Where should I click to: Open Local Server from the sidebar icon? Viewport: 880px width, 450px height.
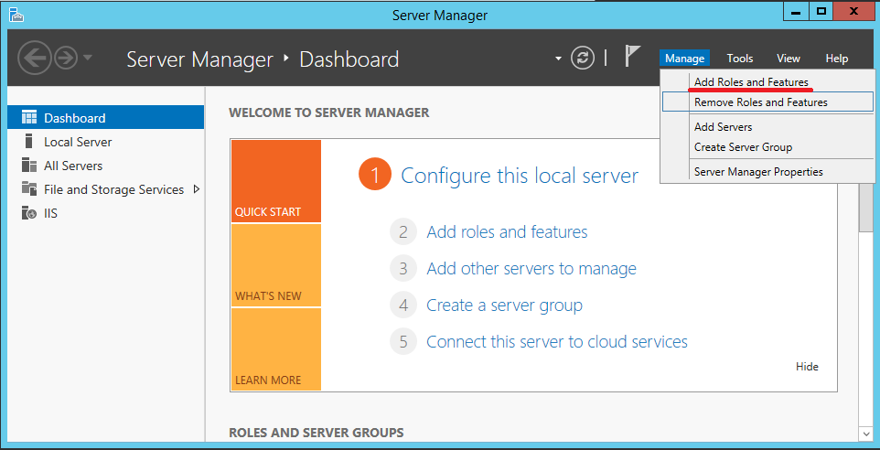coord(29,142)
